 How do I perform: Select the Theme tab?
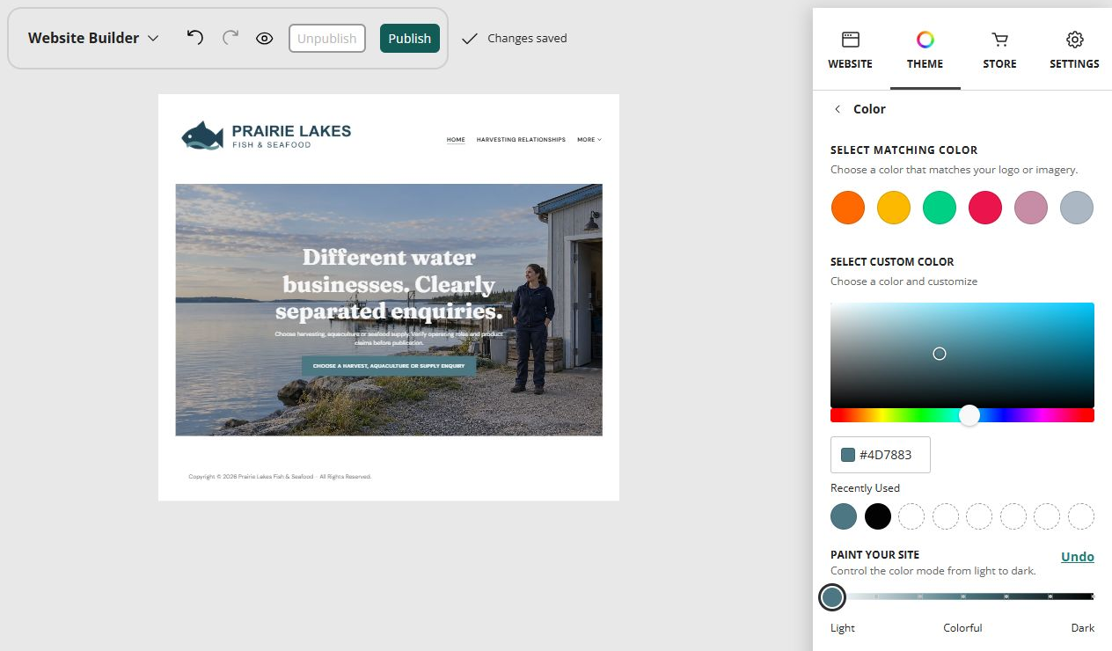coord(925,51)
